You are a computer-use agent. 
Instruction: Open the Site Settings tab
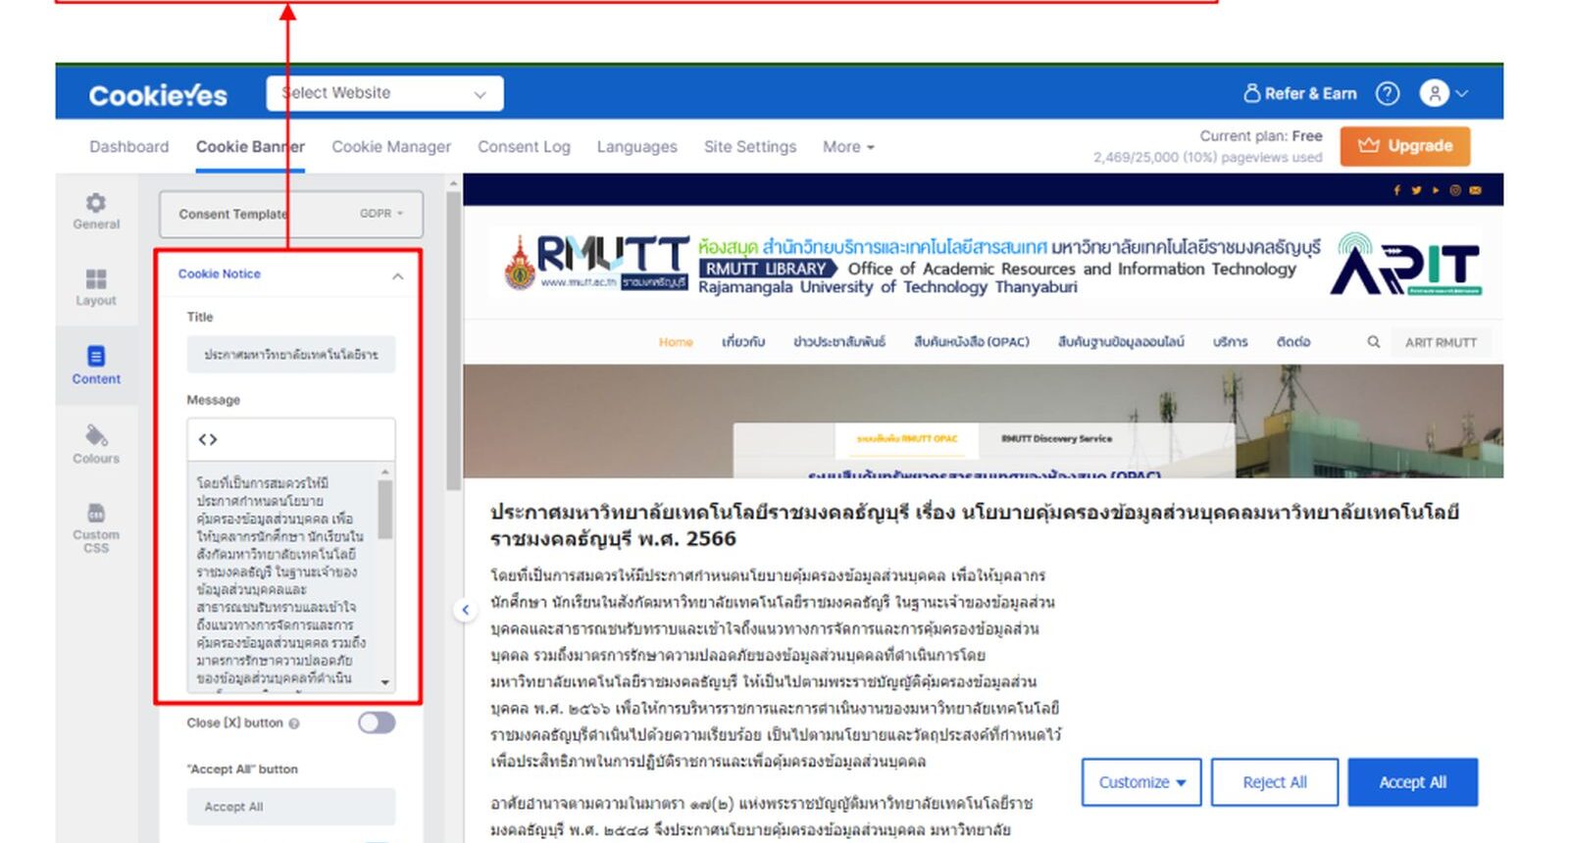coord(750,147)
